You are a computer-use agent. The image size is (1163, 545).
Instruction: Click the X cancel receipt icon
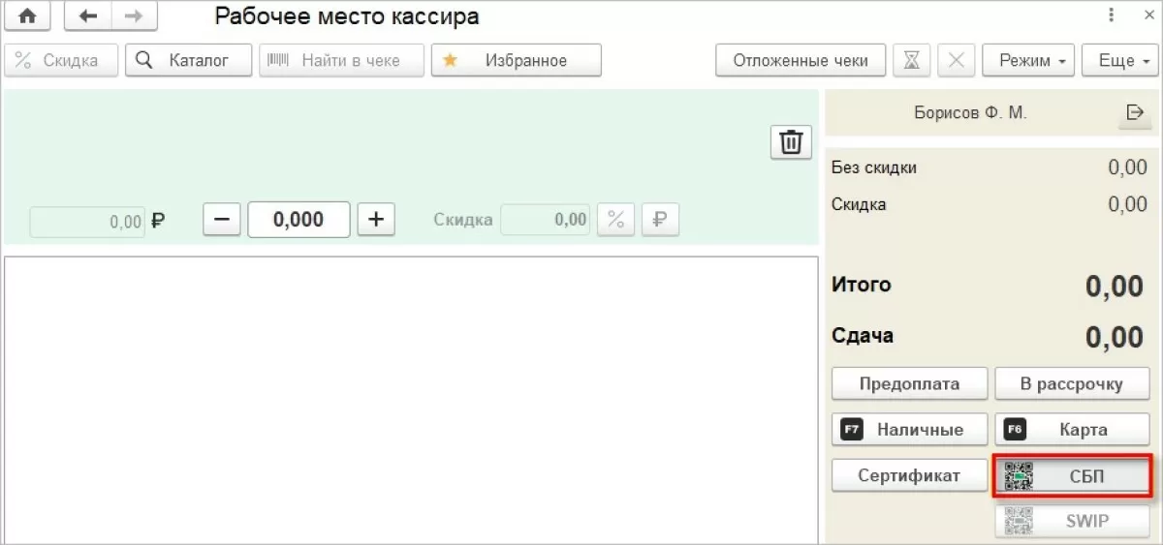pyautogui.click(x=957, y=60)
